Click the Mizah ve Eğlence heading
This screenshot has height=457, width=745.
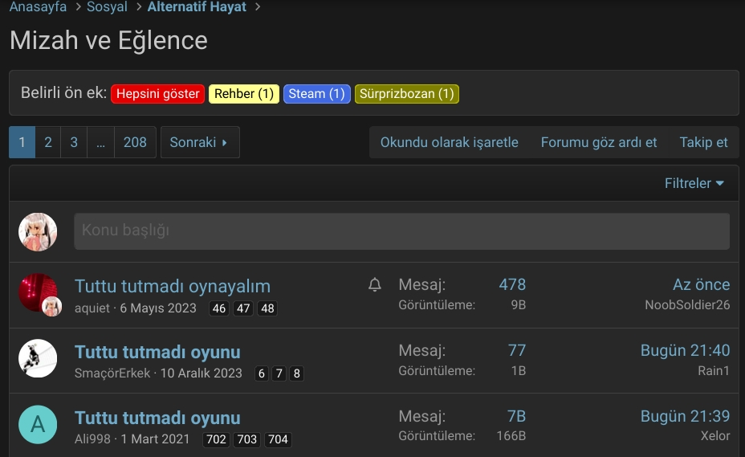pyautogui.click(x=108, y=40)
